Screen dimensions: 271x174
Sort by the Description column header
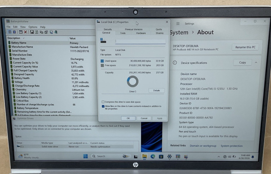[x=37, y=38]
